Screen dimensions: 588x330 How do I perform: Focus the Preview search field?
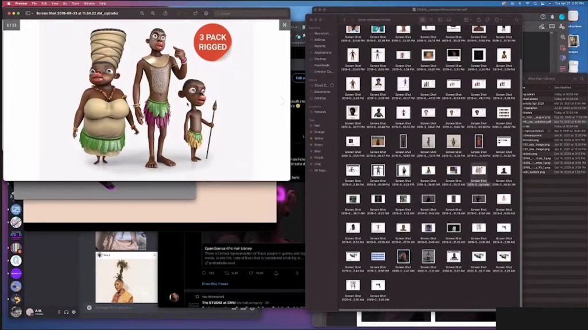pyautogui.click(x=252, y=13)
